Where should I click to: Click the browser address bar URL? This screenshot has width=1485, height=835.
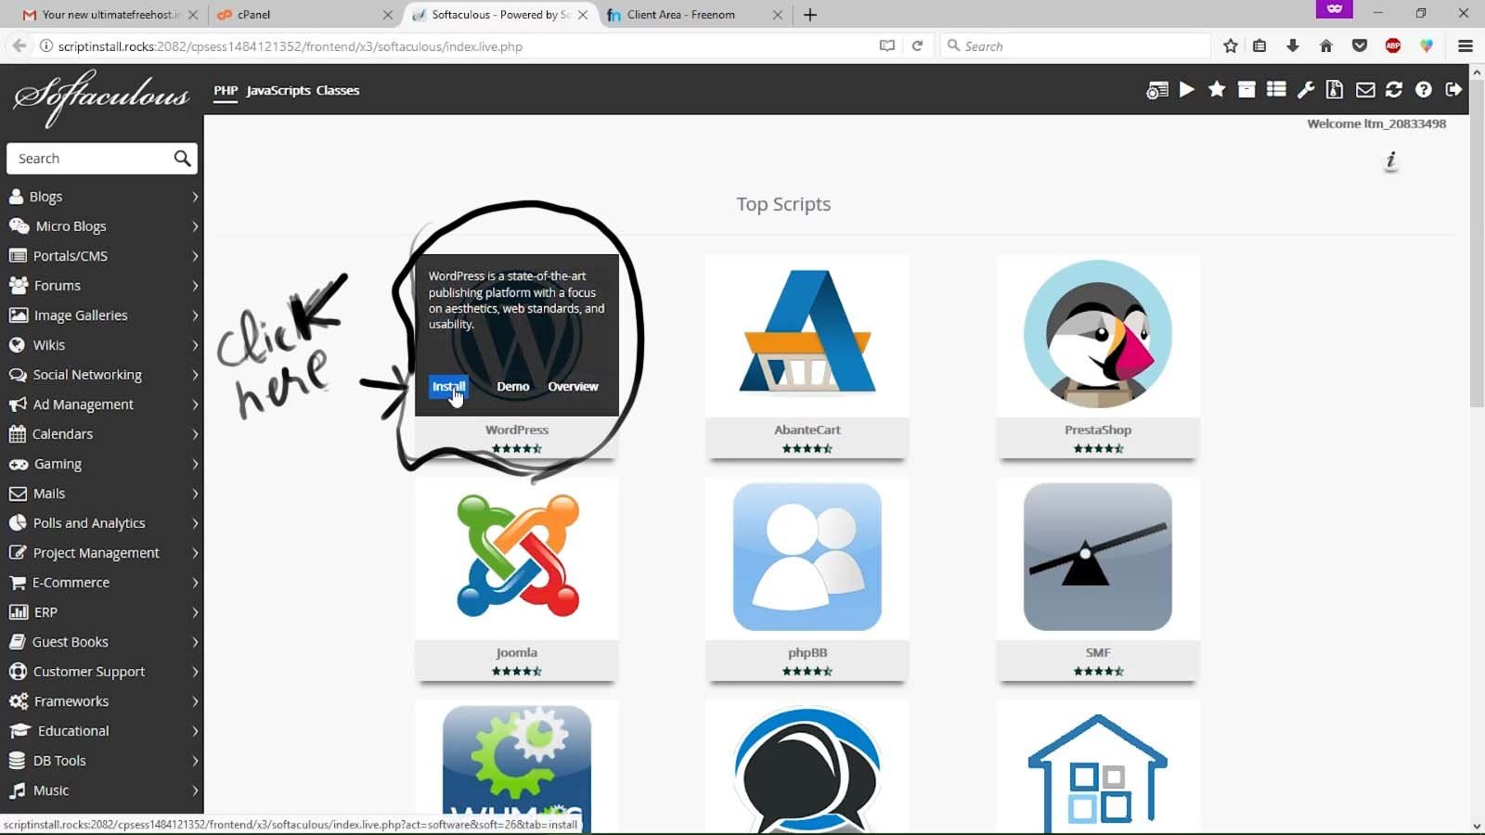tap(290, 46)
